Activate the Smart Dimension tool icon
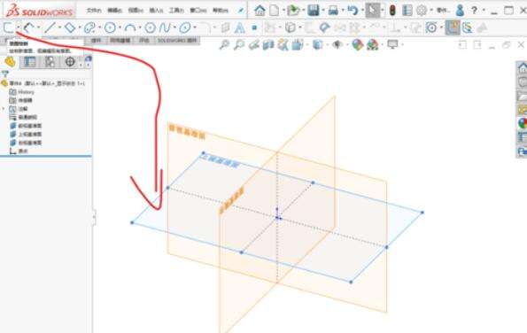 click(x=29, y=27)
